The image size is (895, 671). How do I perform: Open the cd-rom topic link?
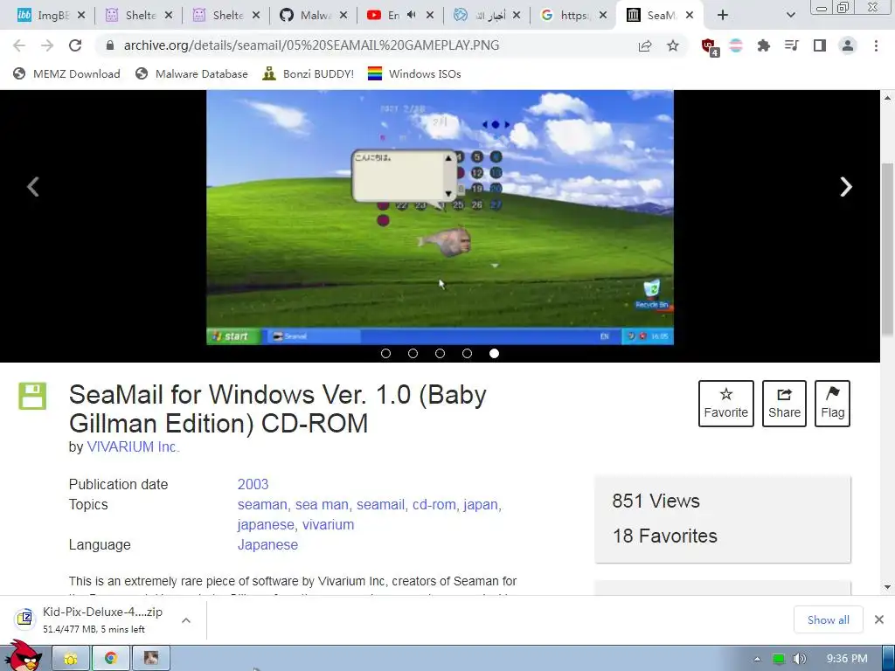point(434,504)
